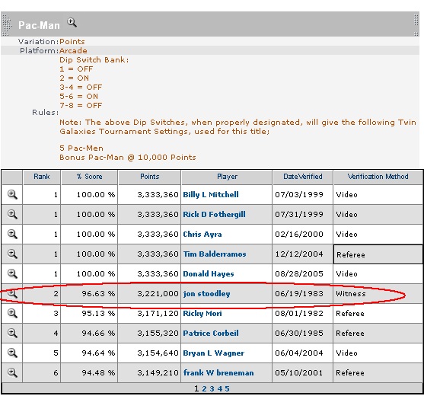Sort by % Score column header

coord(90,177)
